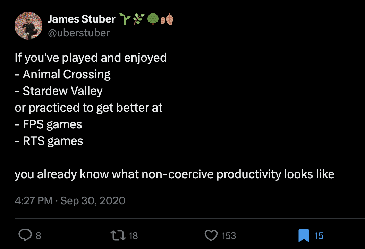
Task: Open the @uberstuber handle link
Action: coord(78,33)
